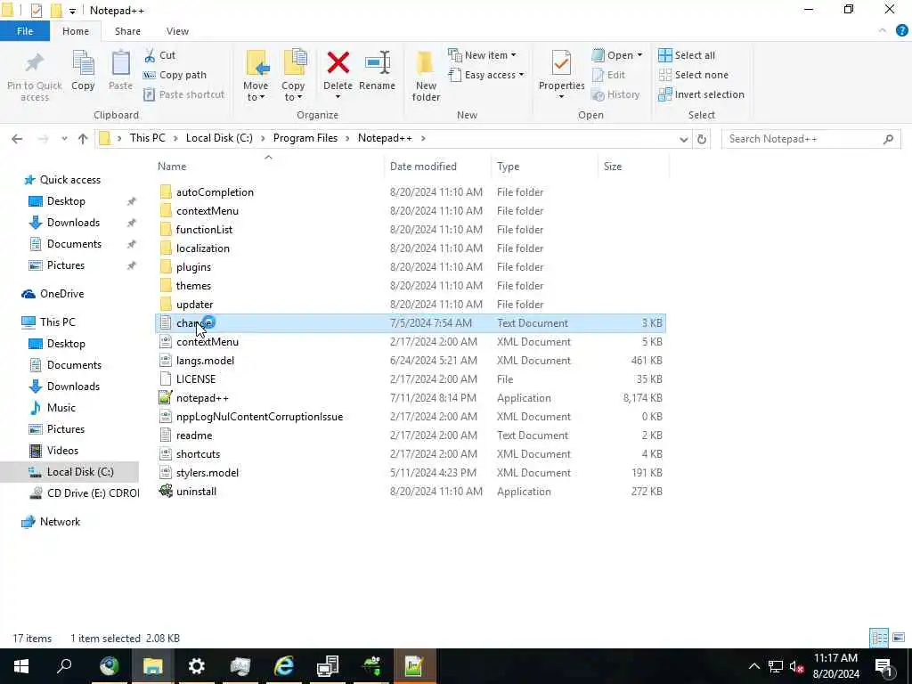Expand the Easy access dropdown
The width and height of the screenshot is (912, 684).
(521, 75)
